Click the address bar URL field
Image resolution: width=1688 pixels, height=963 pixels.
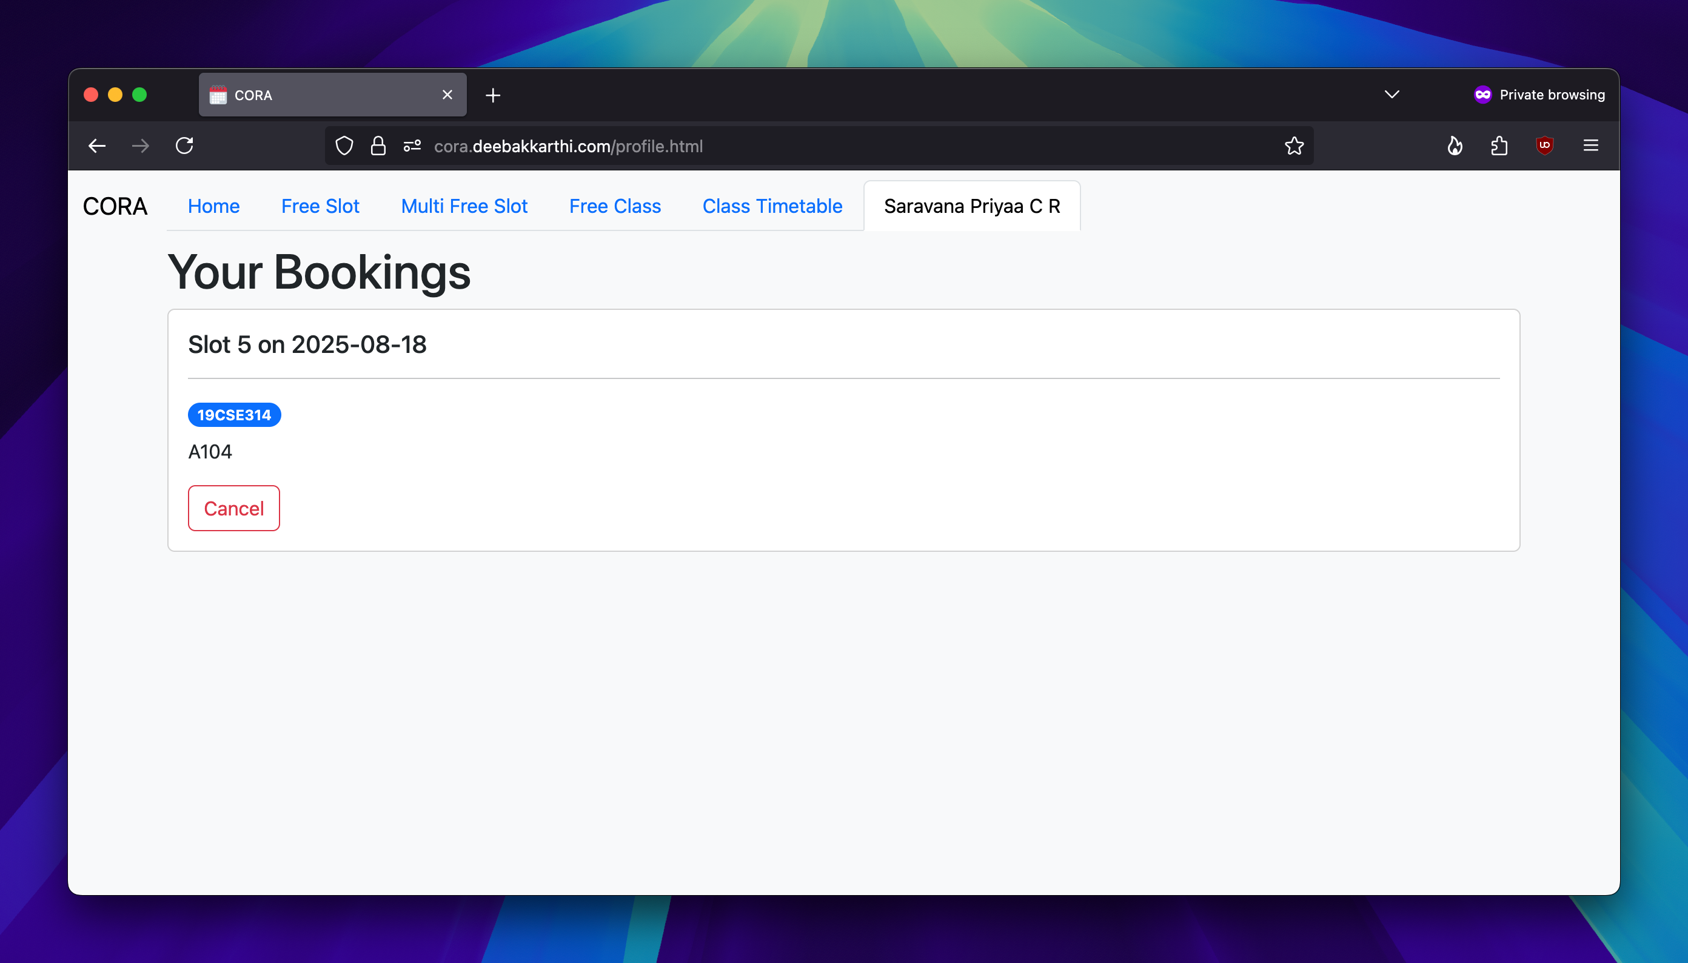tap(794, 146)
